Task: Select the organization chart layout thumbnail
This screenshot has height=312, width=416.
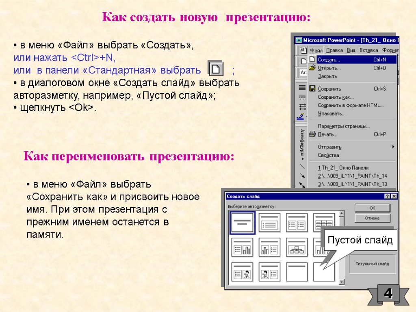Action: [x=297, y=247]
